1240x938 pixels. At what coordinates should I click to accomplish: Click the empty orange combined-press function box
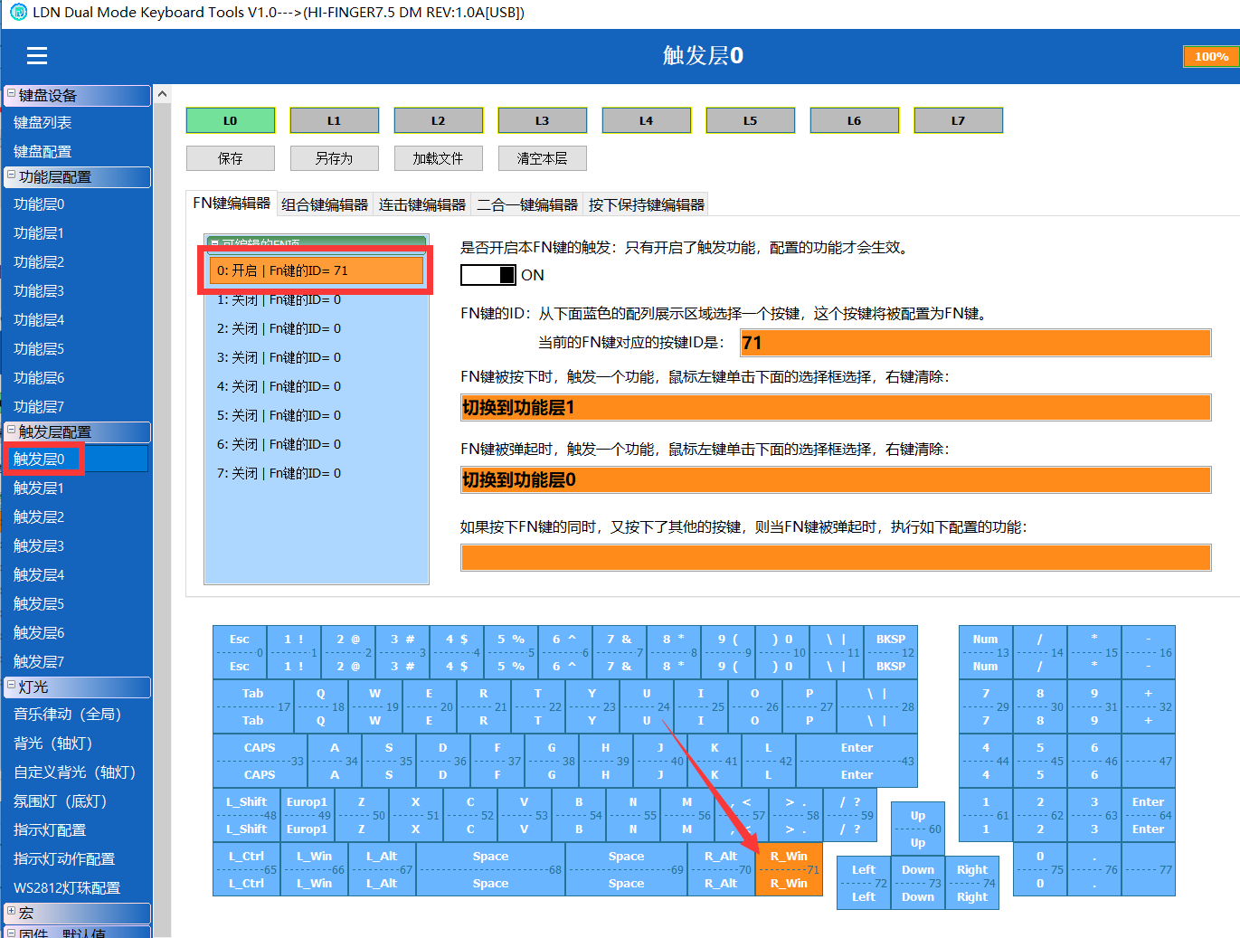(x=836, y=557)
